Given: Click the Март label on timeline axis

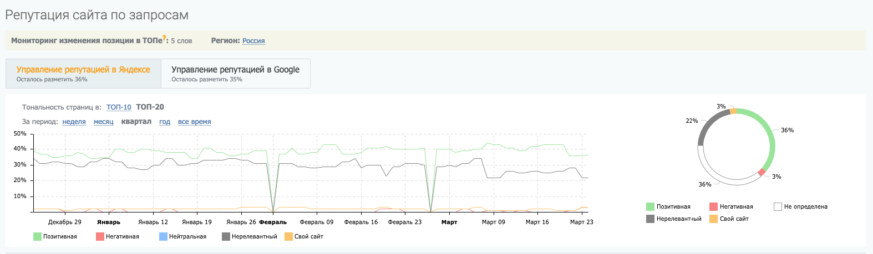Looking at the screenshot, I should pos(449,222).
